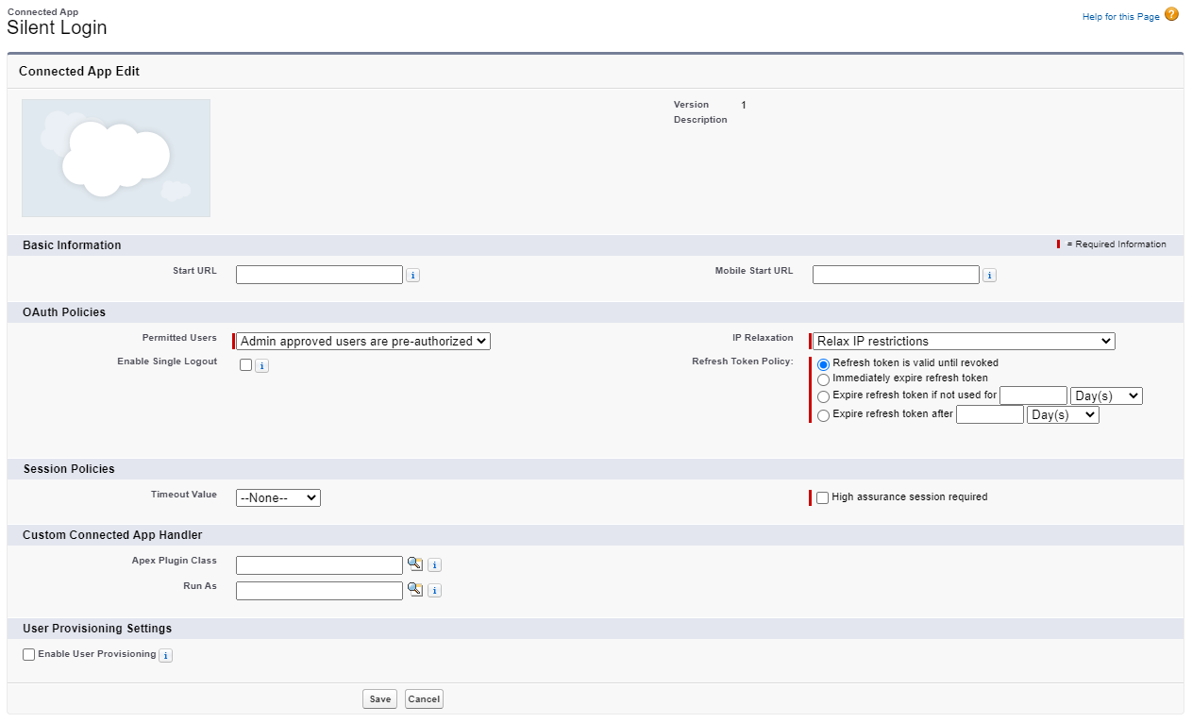1192x723 pixels.
Task: Focus the Start URL input field
Action: click(x=319, y=275)
